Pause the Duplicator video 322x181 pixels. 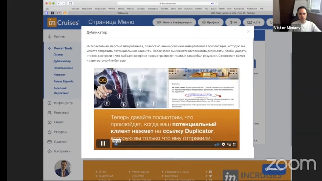pos(103,144)
